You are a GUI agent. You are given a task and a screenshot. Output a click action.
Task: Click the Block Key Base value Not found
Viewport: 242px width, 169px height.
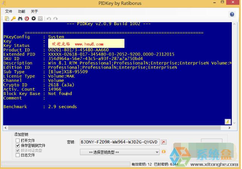click(60, 94)
